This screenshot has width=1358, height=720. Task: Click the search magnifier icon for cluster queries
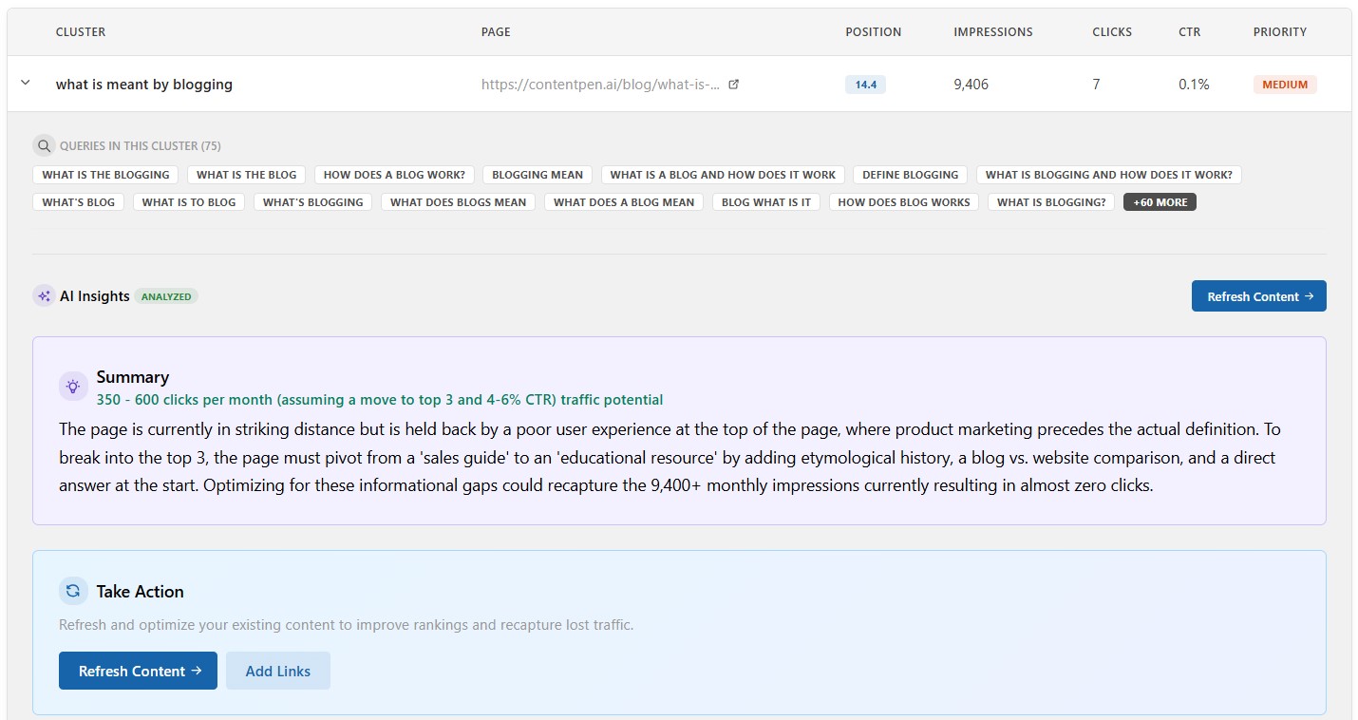(x=44, y=146)
